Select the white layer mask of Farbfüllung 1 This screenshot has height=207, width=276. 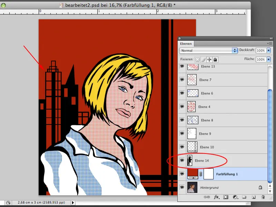[x=209, y=174]
